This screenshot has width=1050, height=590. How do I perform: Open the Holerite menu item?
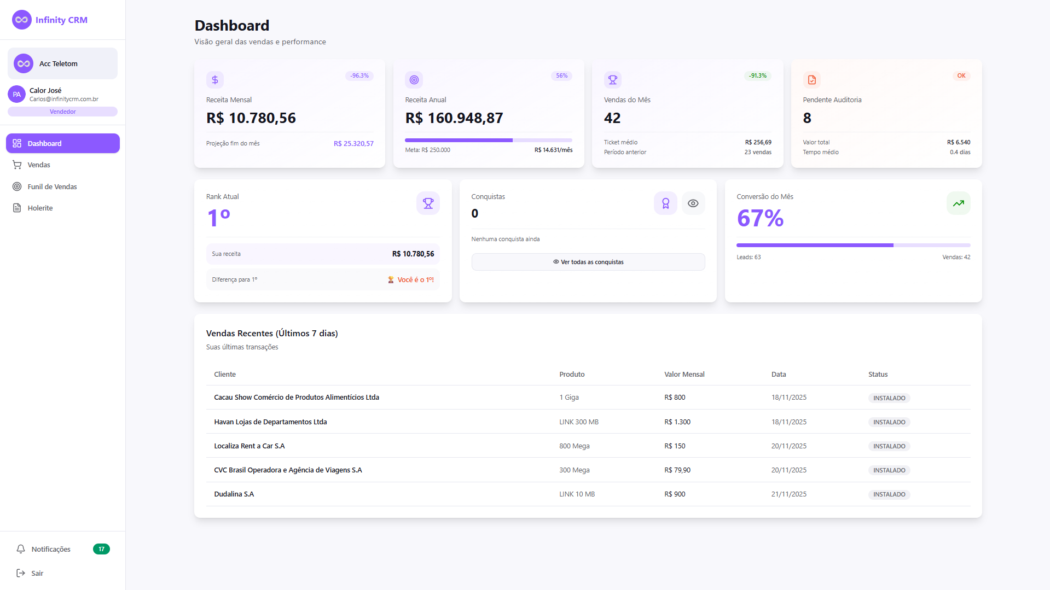coord(40,208)
